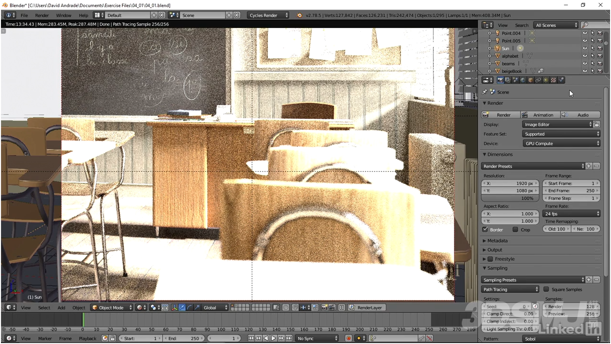
Task: Open the Physics properties tab icon
Action: coord(561,80)
